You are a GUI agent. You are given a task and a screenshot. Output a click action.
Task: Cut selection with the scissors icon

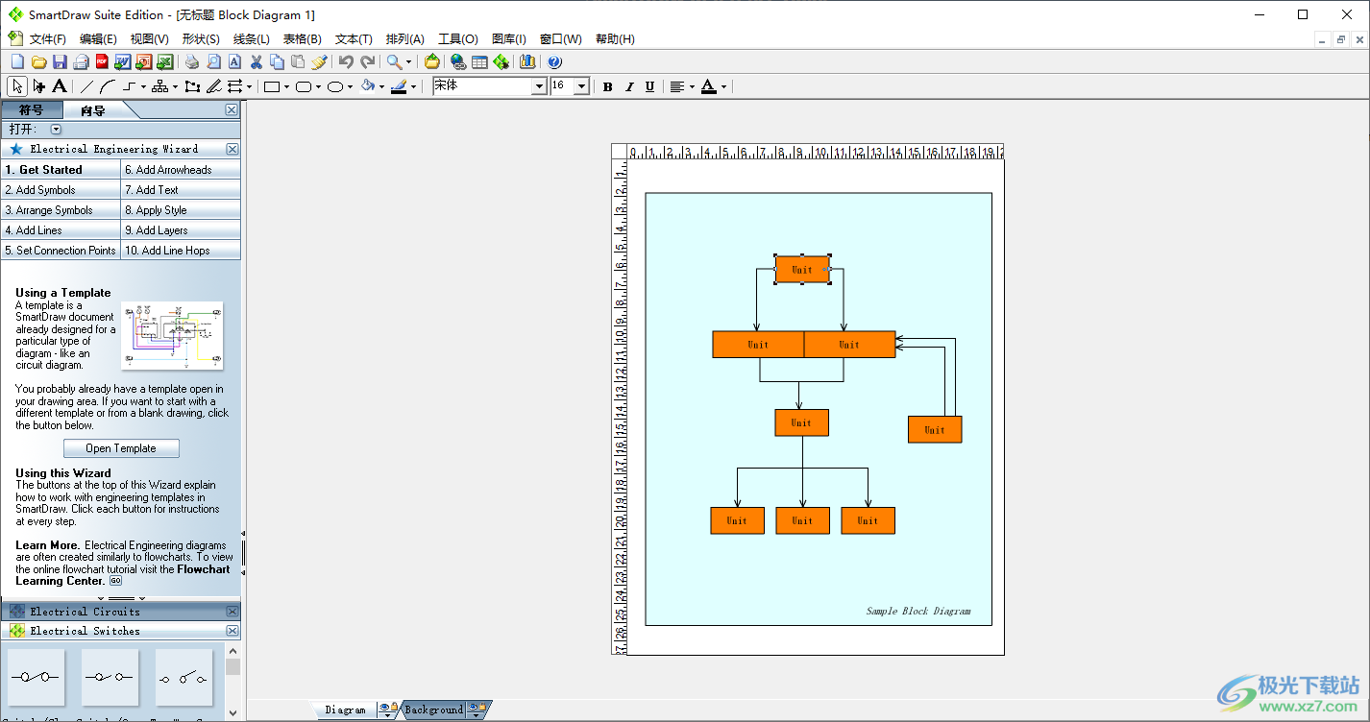(x=257, y=61)
